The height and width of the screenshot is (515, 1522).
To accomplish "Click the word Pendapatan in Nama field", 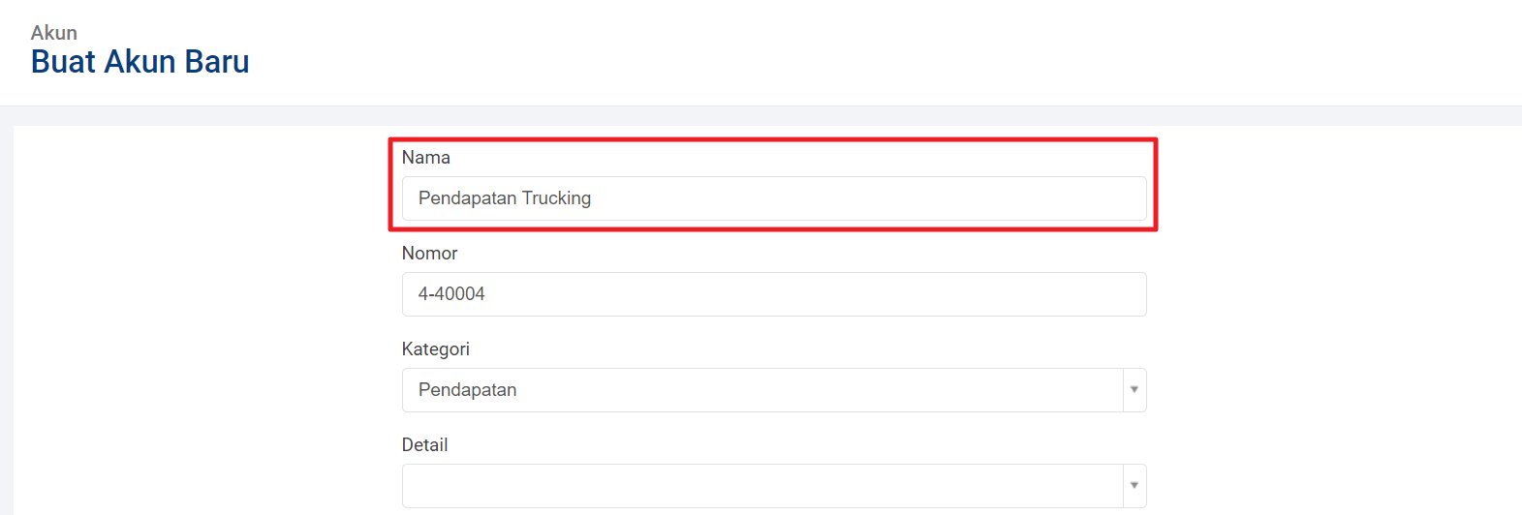I will click(x=467, y=198).
